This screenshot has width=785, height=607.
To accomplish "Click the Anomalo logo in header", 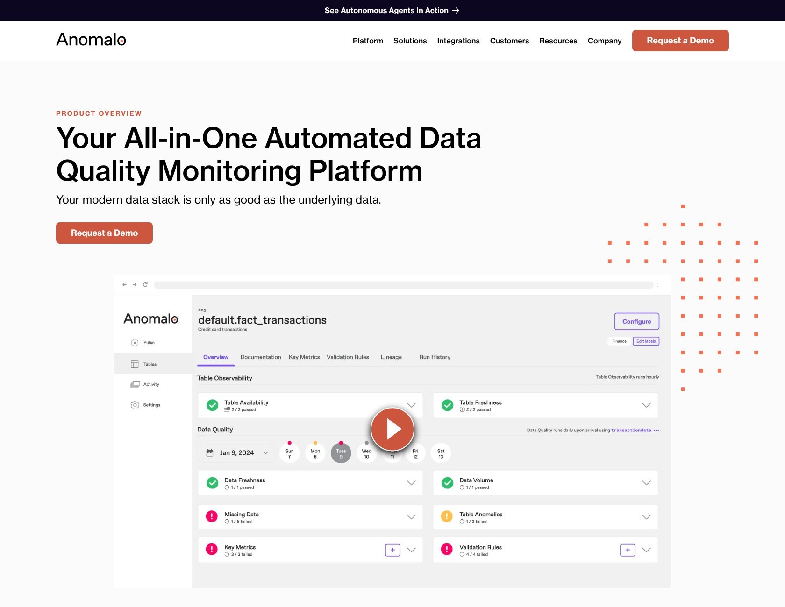I will pos(91,40).
